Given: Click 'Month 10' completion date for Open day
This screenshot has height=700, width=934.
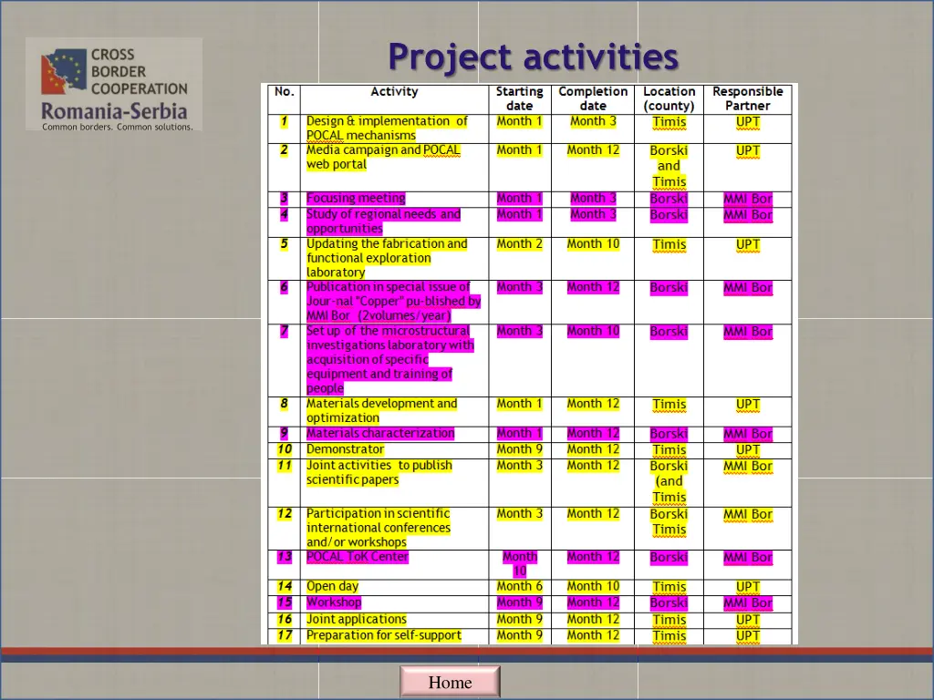Looking at the screenshot, I should coord(593,586).
